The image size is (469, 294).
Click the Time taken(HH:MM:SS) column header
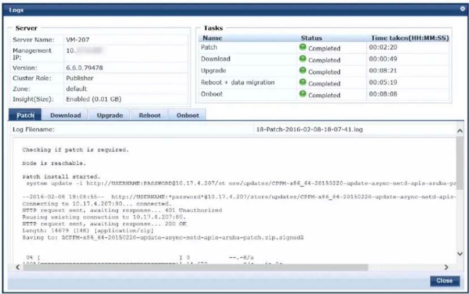coord(410,38)
